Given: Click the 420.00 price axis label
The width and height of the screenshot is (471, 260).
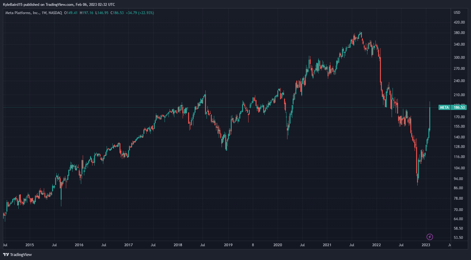Looking at the screenshot, I should (459, 22).
